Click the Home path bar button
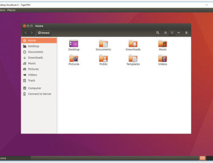Screen dimensions: 213x163 [x=43, y=33]
